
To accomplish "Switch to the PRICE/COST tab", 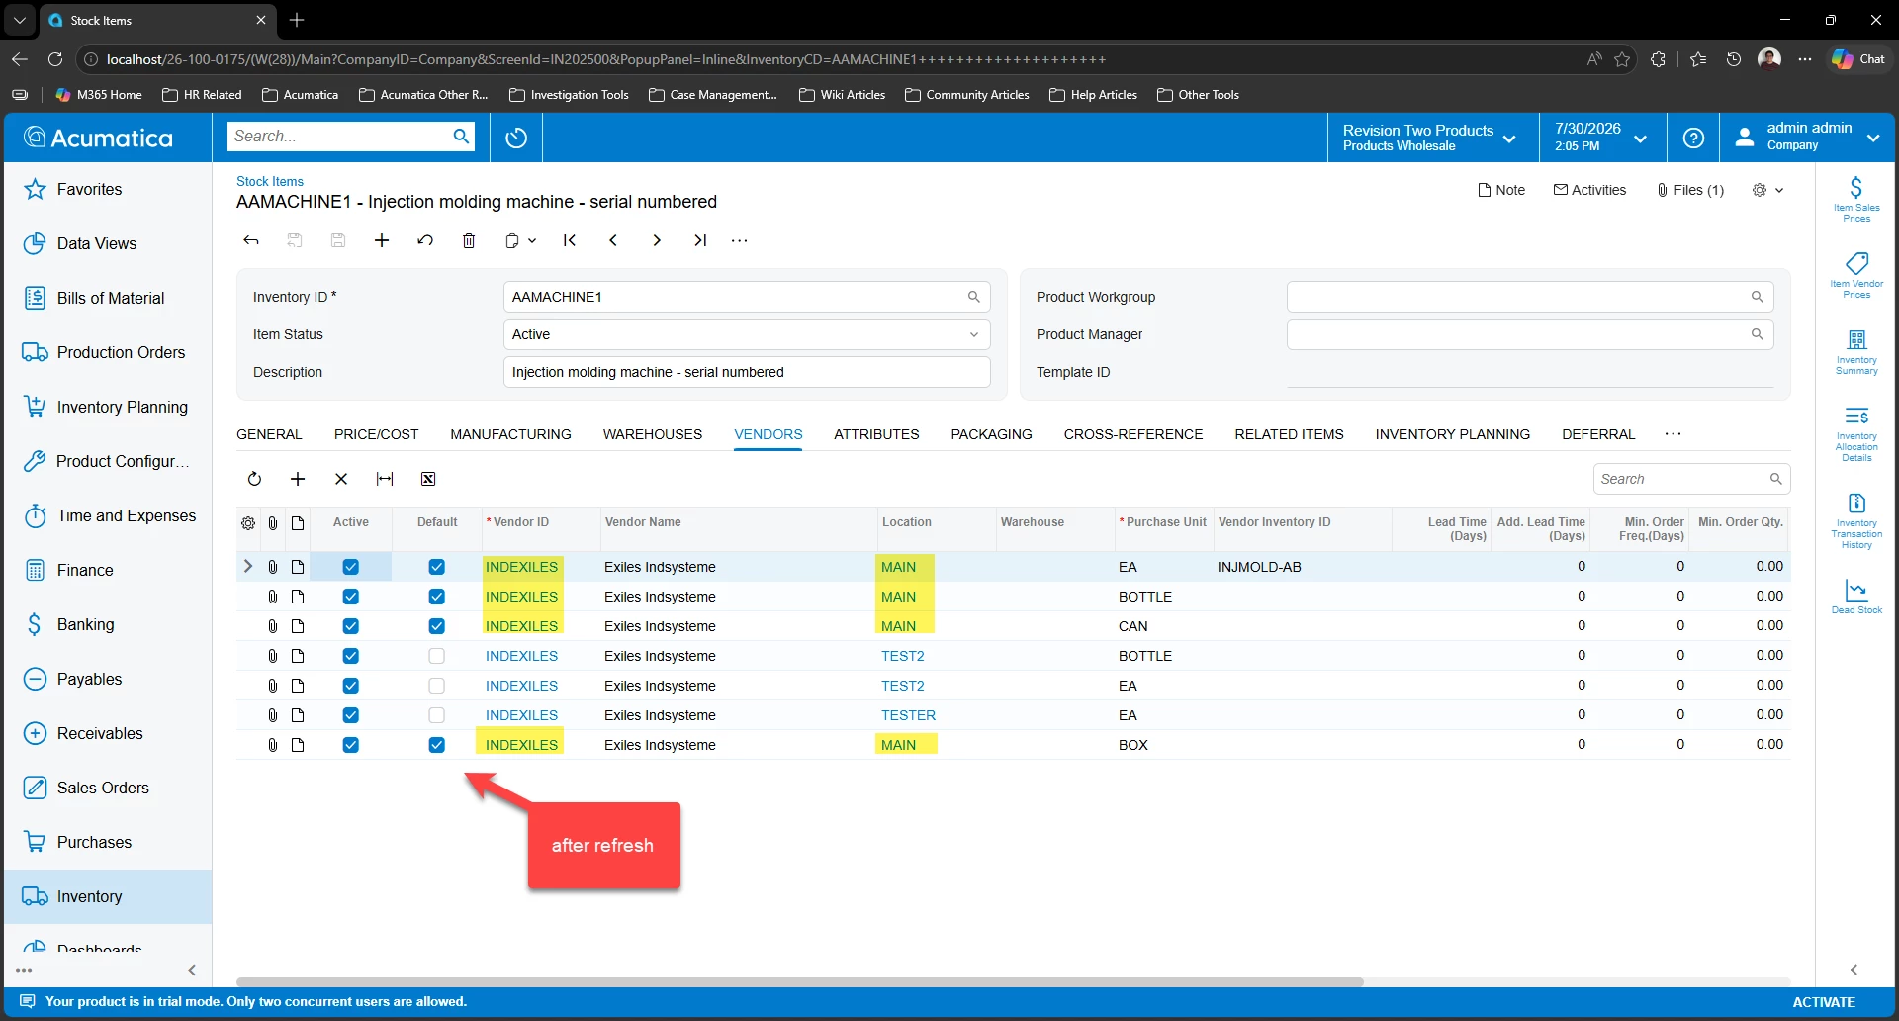I will [x=376, y=434].
